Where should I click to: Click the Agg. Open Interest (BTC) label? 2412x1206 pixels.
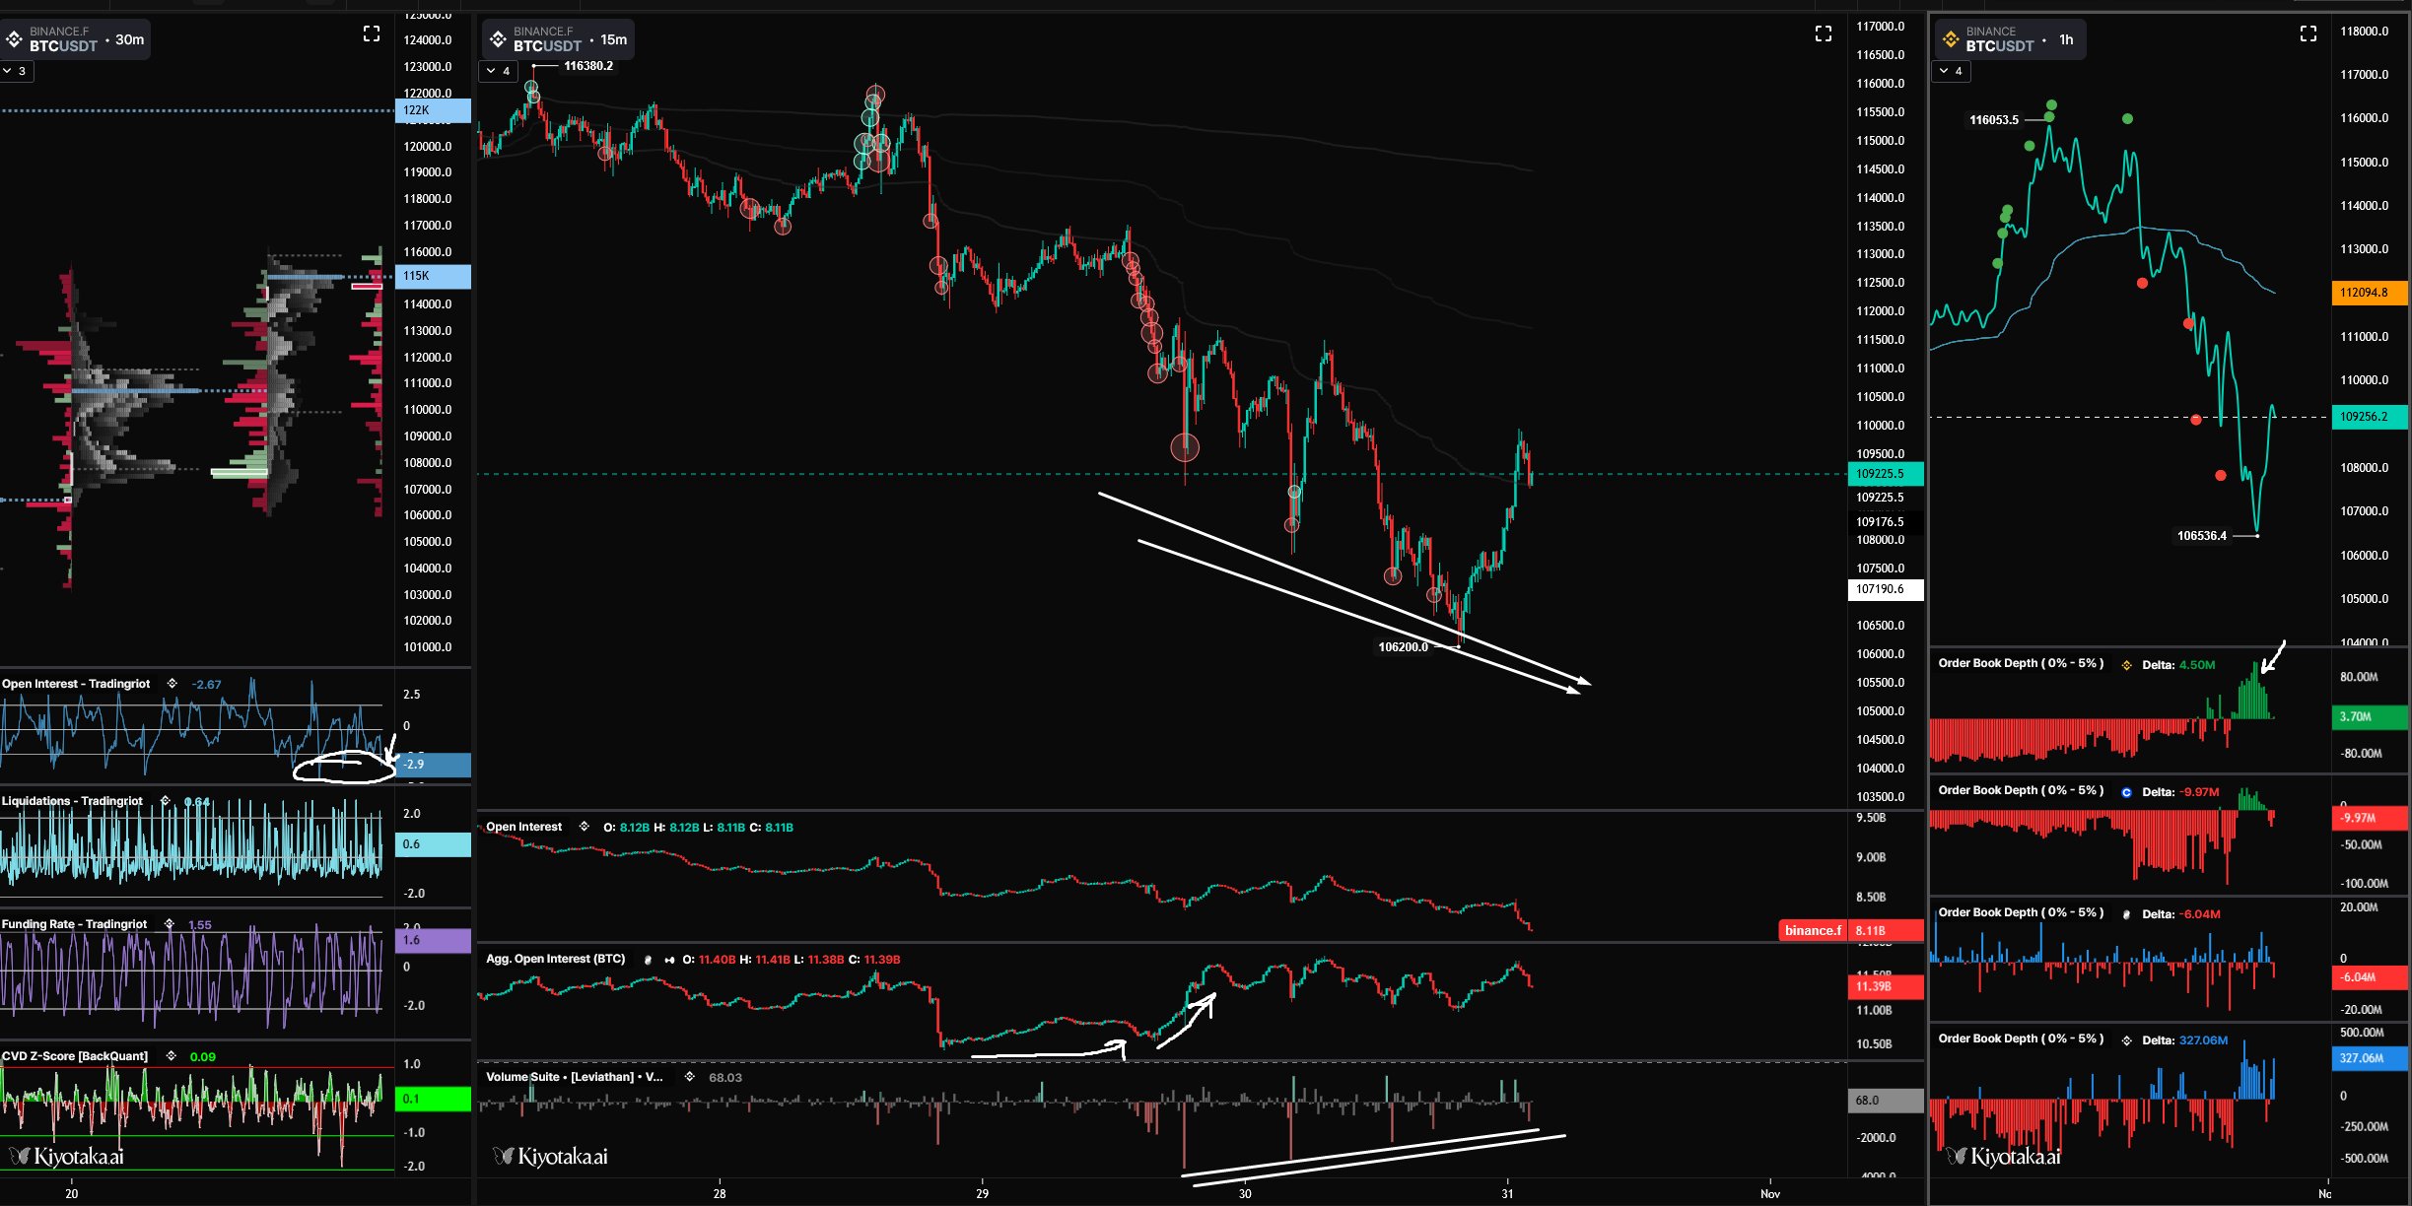pos(555,959)
